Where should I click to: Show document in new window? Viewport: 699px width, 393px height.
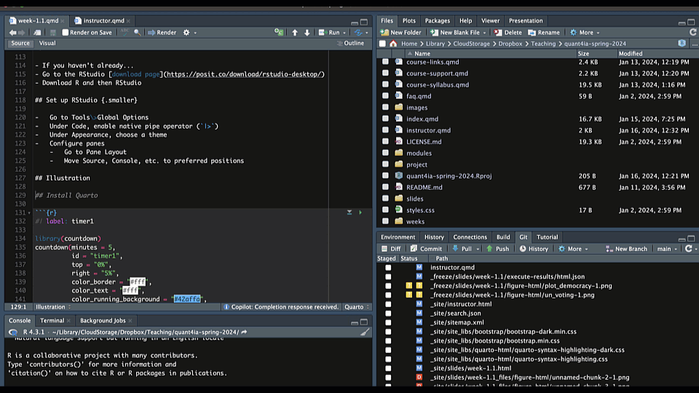37,33
